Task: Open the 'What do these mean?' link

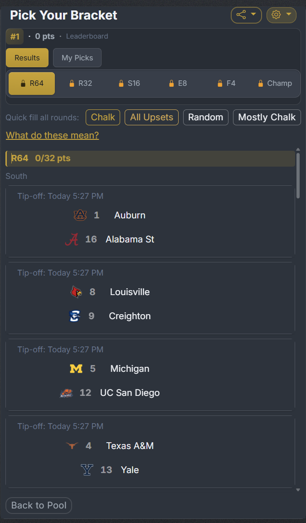Action: (52, 135)
